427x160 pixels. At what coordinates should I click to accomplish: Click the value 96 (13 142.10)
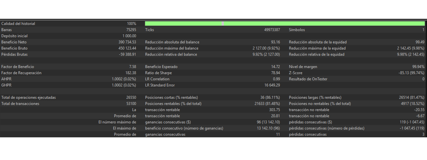(x=268, y=122)
